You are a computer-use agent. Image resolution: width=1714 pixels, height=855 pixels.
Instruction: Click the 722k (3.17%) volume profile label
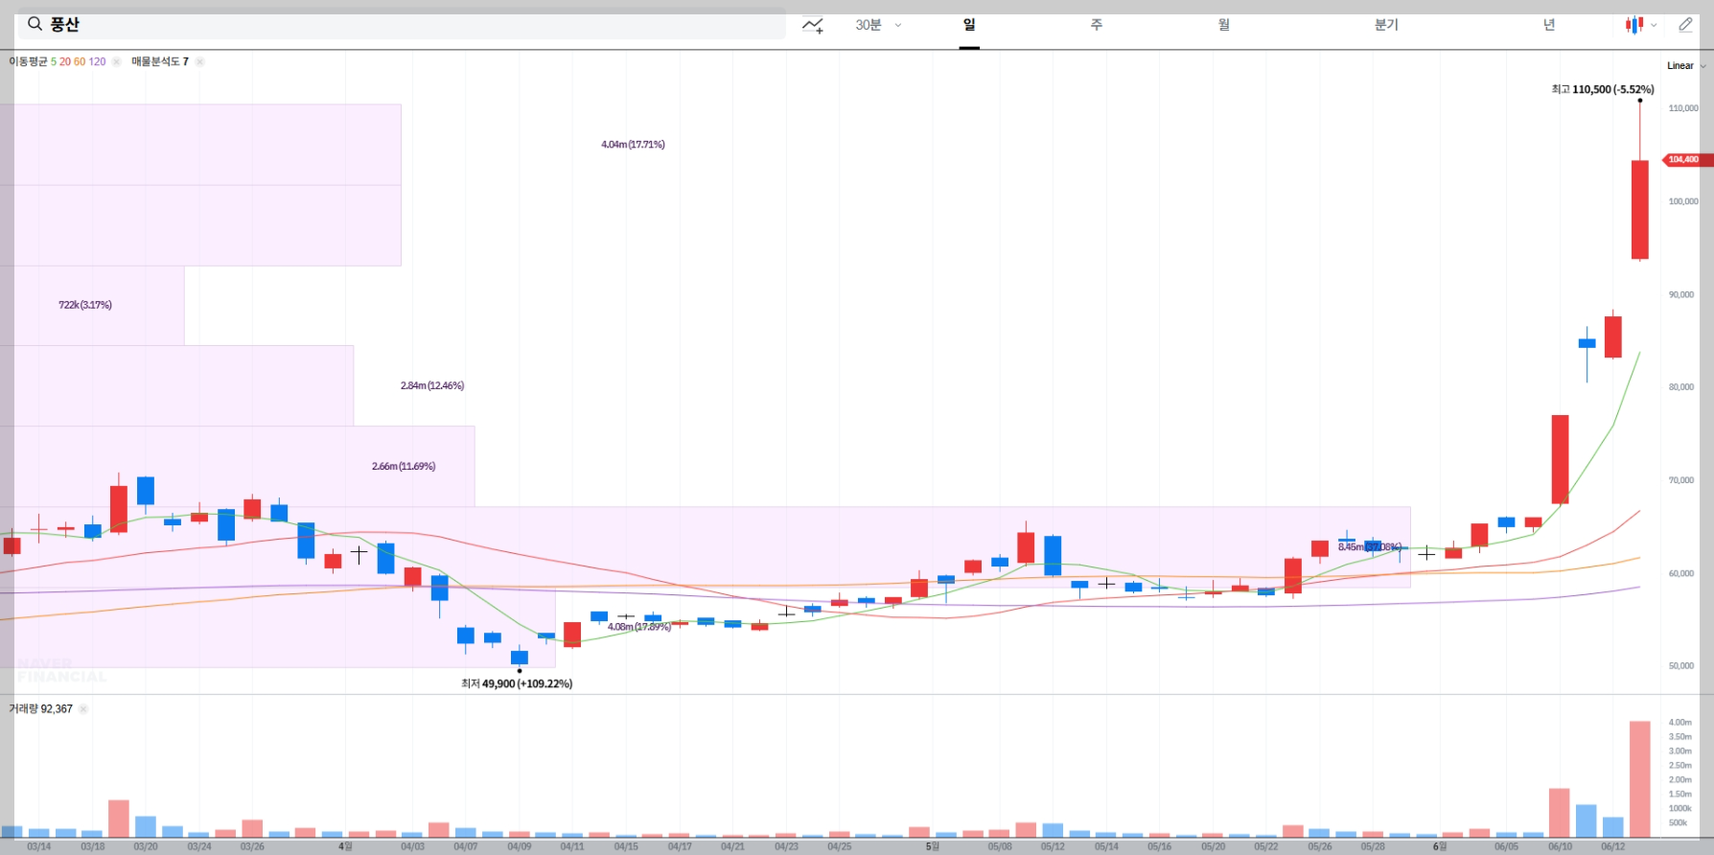click(x=85, y=305)
